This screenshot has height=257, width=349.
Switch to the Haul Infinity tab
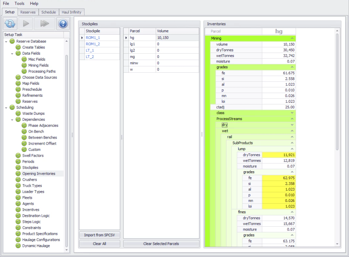(71, 12)
